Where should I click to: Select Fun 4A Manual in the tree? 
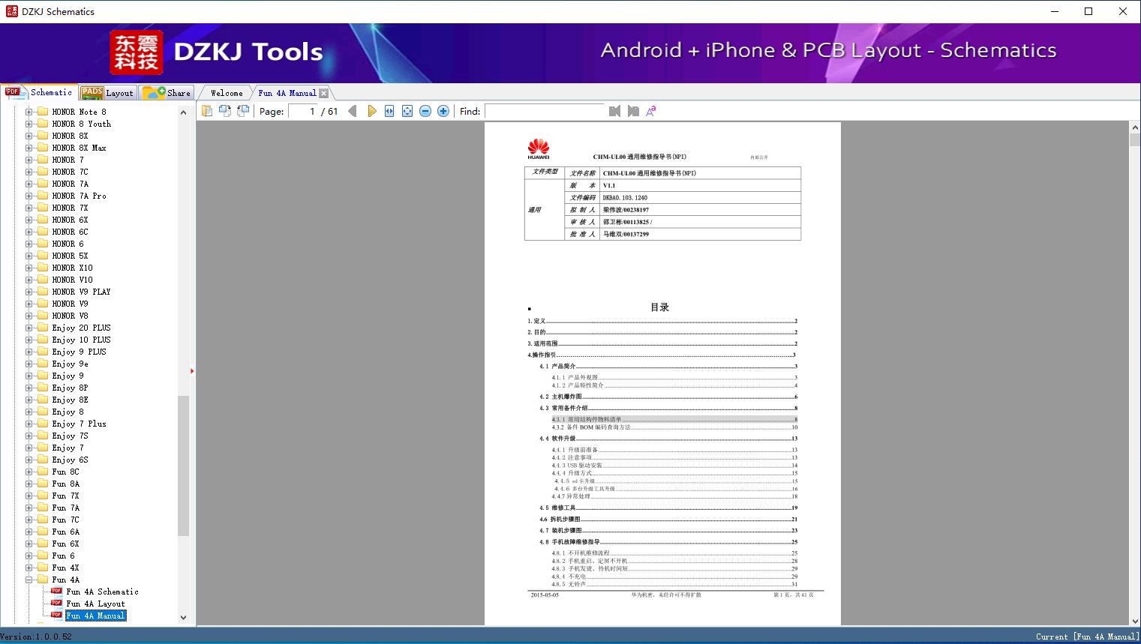[95, 616]
